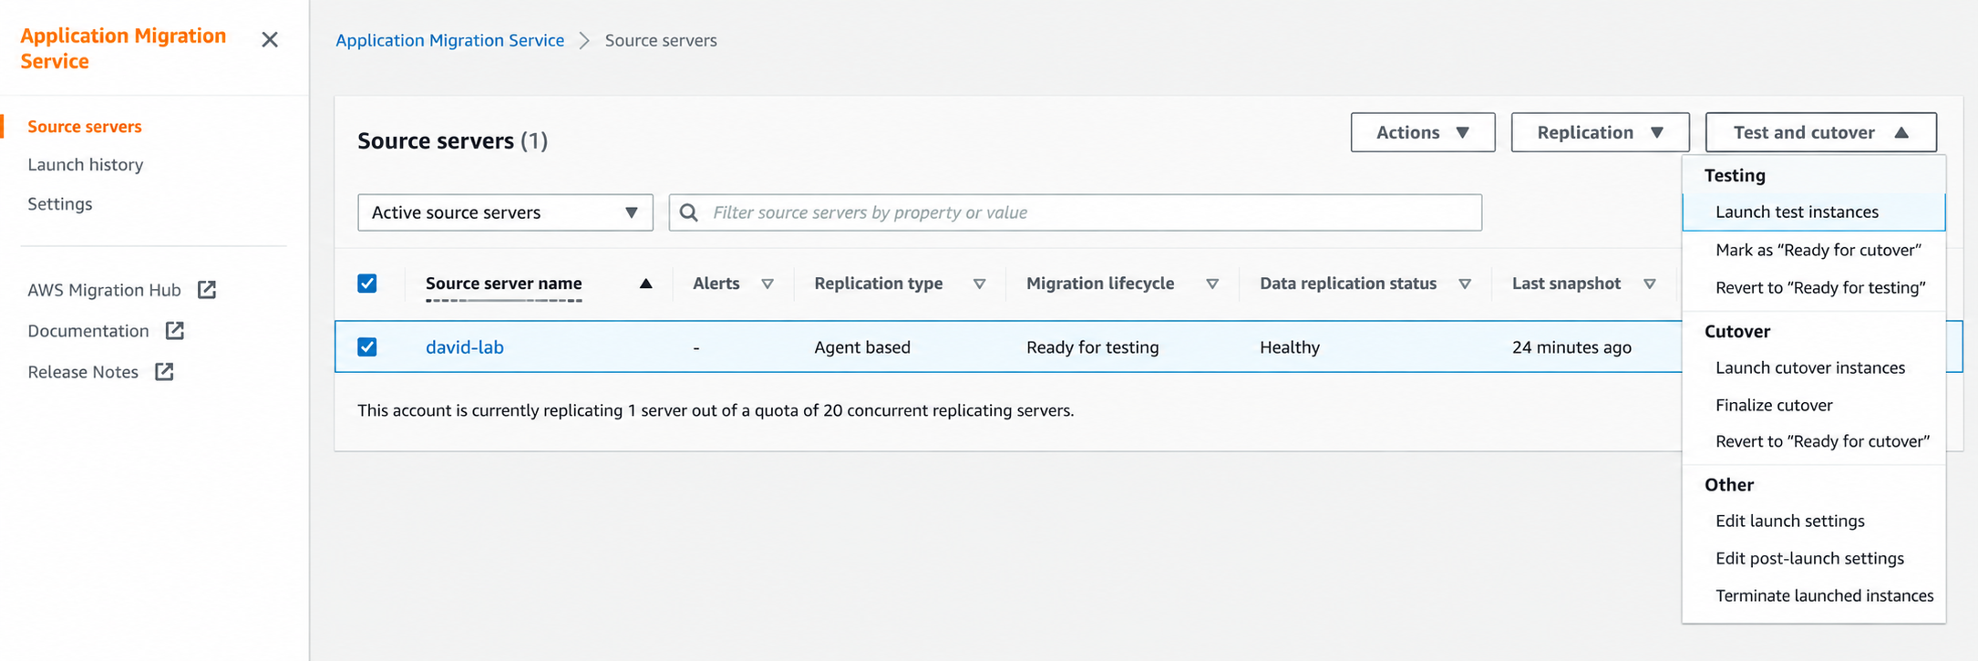Click the search magnifier icon in filter box
This screenshot has width=1978, height=661.
689,212
